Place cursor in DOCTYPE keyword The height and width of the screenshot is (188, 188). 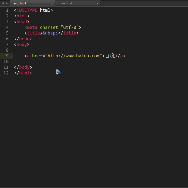pos(28,10)
